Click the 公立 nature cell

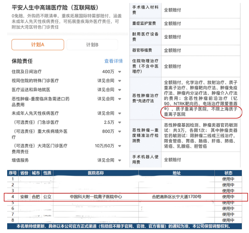pyautogui.click(x=47, y=197)
